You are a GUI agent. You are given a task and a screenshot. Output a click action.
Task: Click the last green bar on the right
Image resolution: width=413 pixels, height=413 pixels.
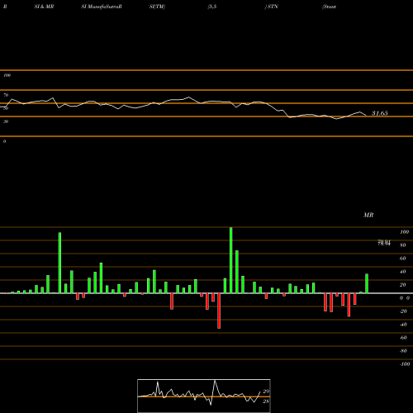pyautogui.click(x=367, y=283)
